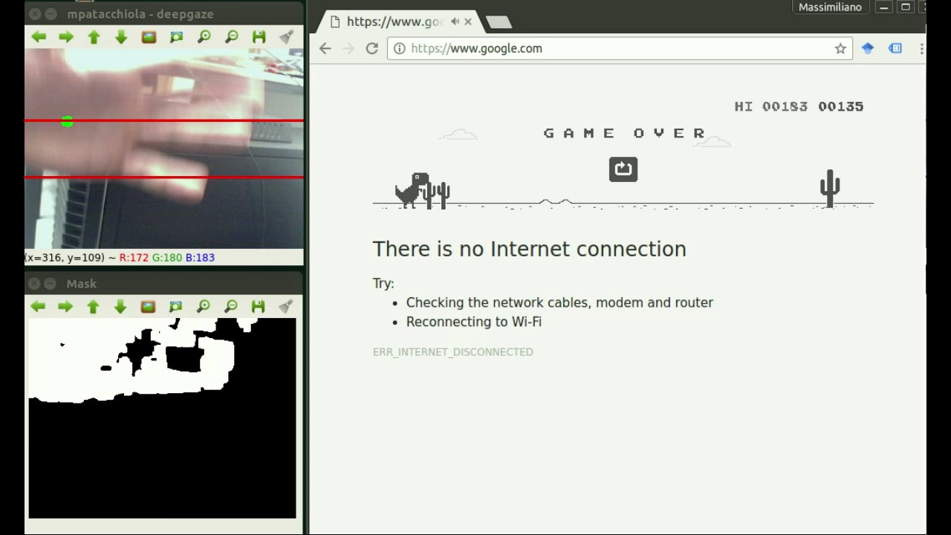Pan right in the Mask window toolbar
Image resolution: width=951 pixels, height=535 pixels.
65,306
